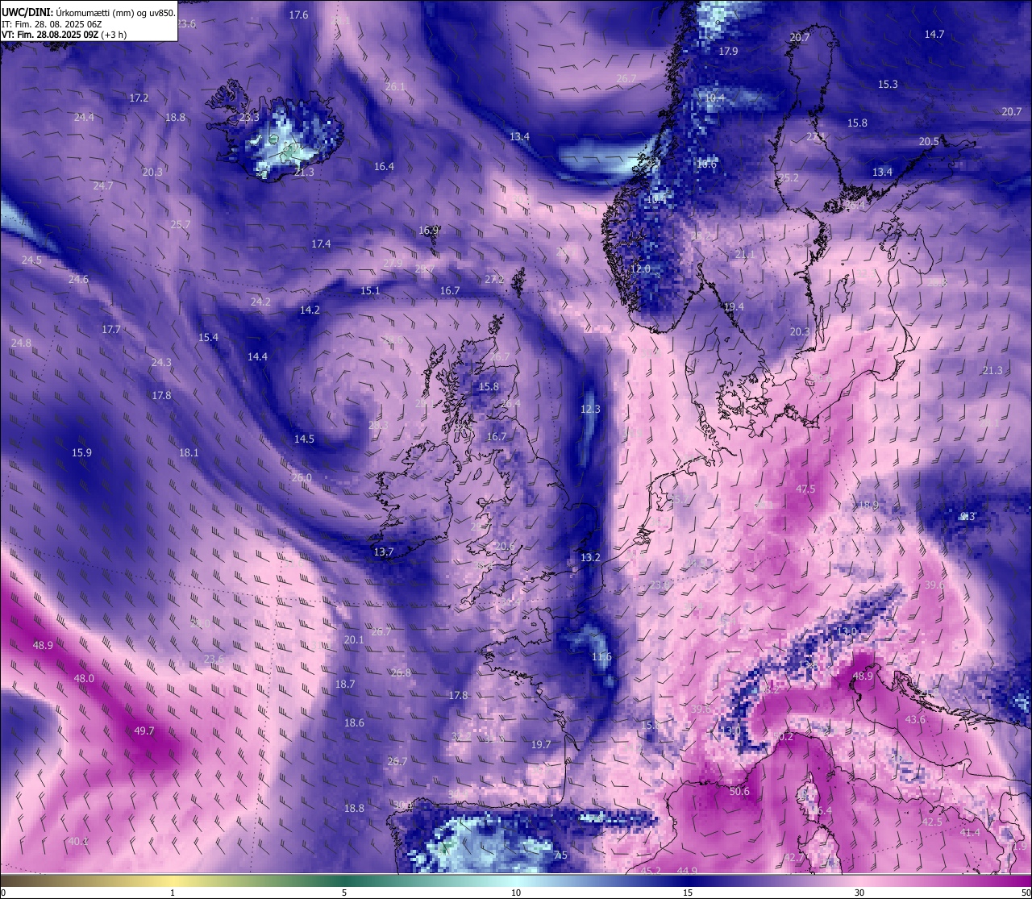Click the 44.9 value near the Spanish coast
This screenshot has width=1032, height=899.
[687, 872]
